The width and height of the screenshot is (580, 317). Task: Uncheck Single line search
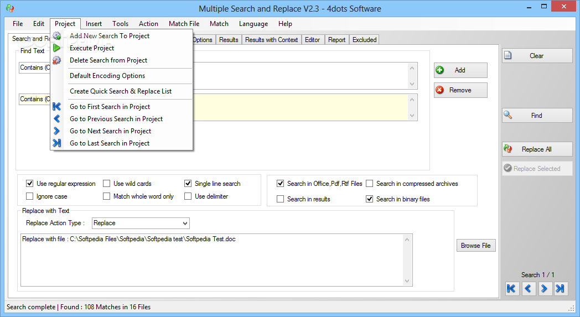[188, 184]
